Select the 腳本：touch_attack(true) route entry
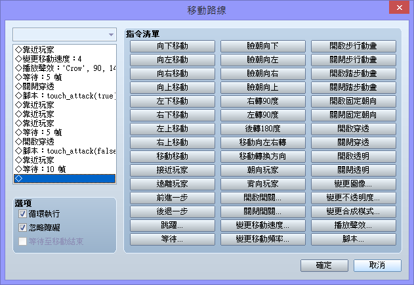The width and height of the screenshot is (414, 285). point(65,96)
